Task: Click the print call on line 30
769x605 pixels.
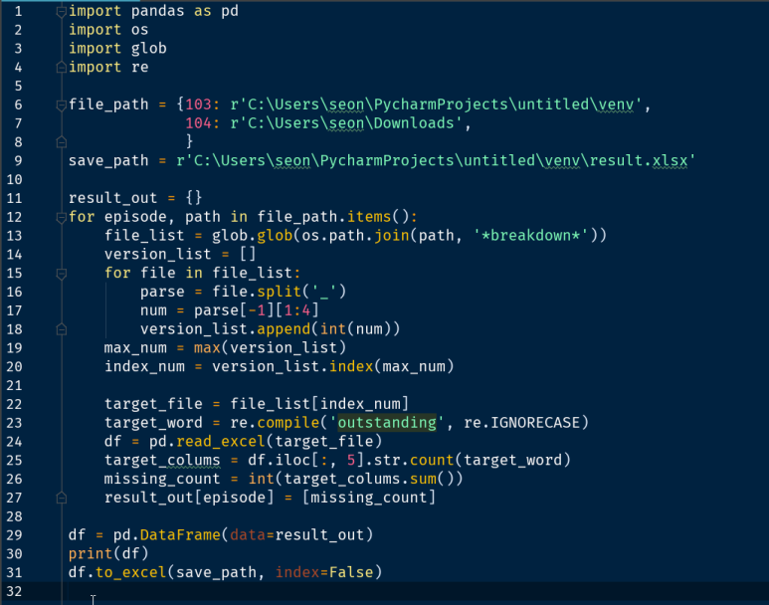Action: [91, 553]
